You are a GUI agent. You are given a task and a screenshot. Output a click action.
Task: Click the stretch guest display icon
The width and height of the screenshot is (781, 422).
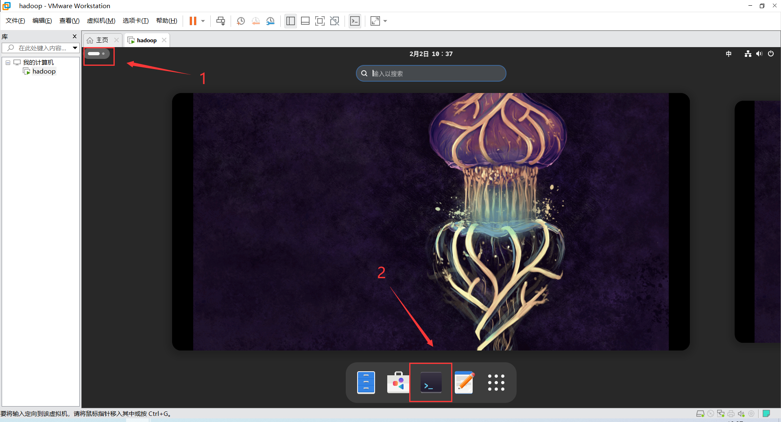375,21
